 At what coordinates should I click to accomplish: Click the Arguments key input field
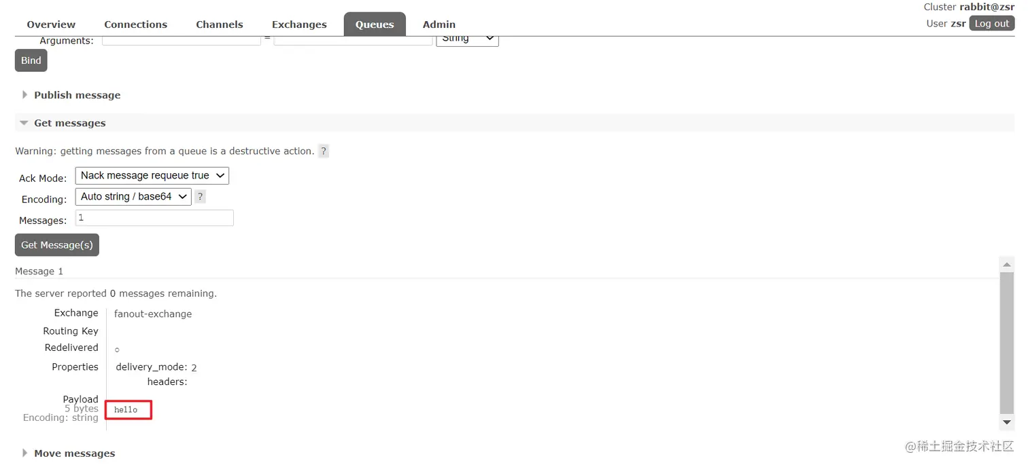point(182,41)
